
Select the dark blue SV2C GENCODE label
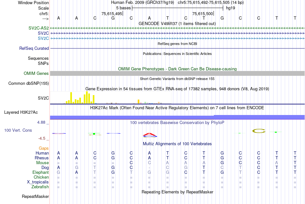(x=43, y=33)
